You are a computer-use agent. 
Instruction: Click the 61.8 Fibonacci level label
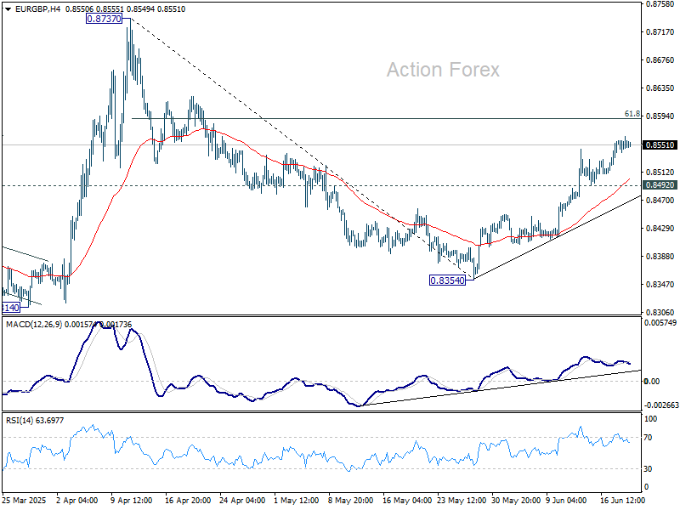coord(632,114)
